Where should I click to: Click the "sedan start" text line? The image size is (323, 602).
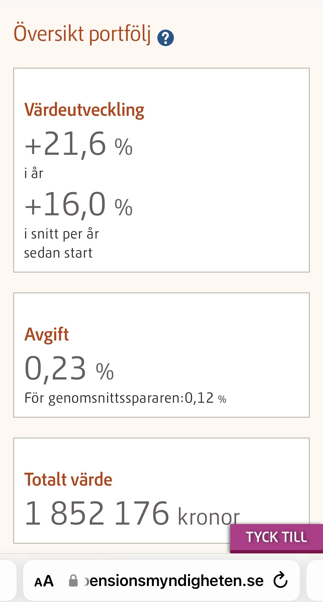58,253
